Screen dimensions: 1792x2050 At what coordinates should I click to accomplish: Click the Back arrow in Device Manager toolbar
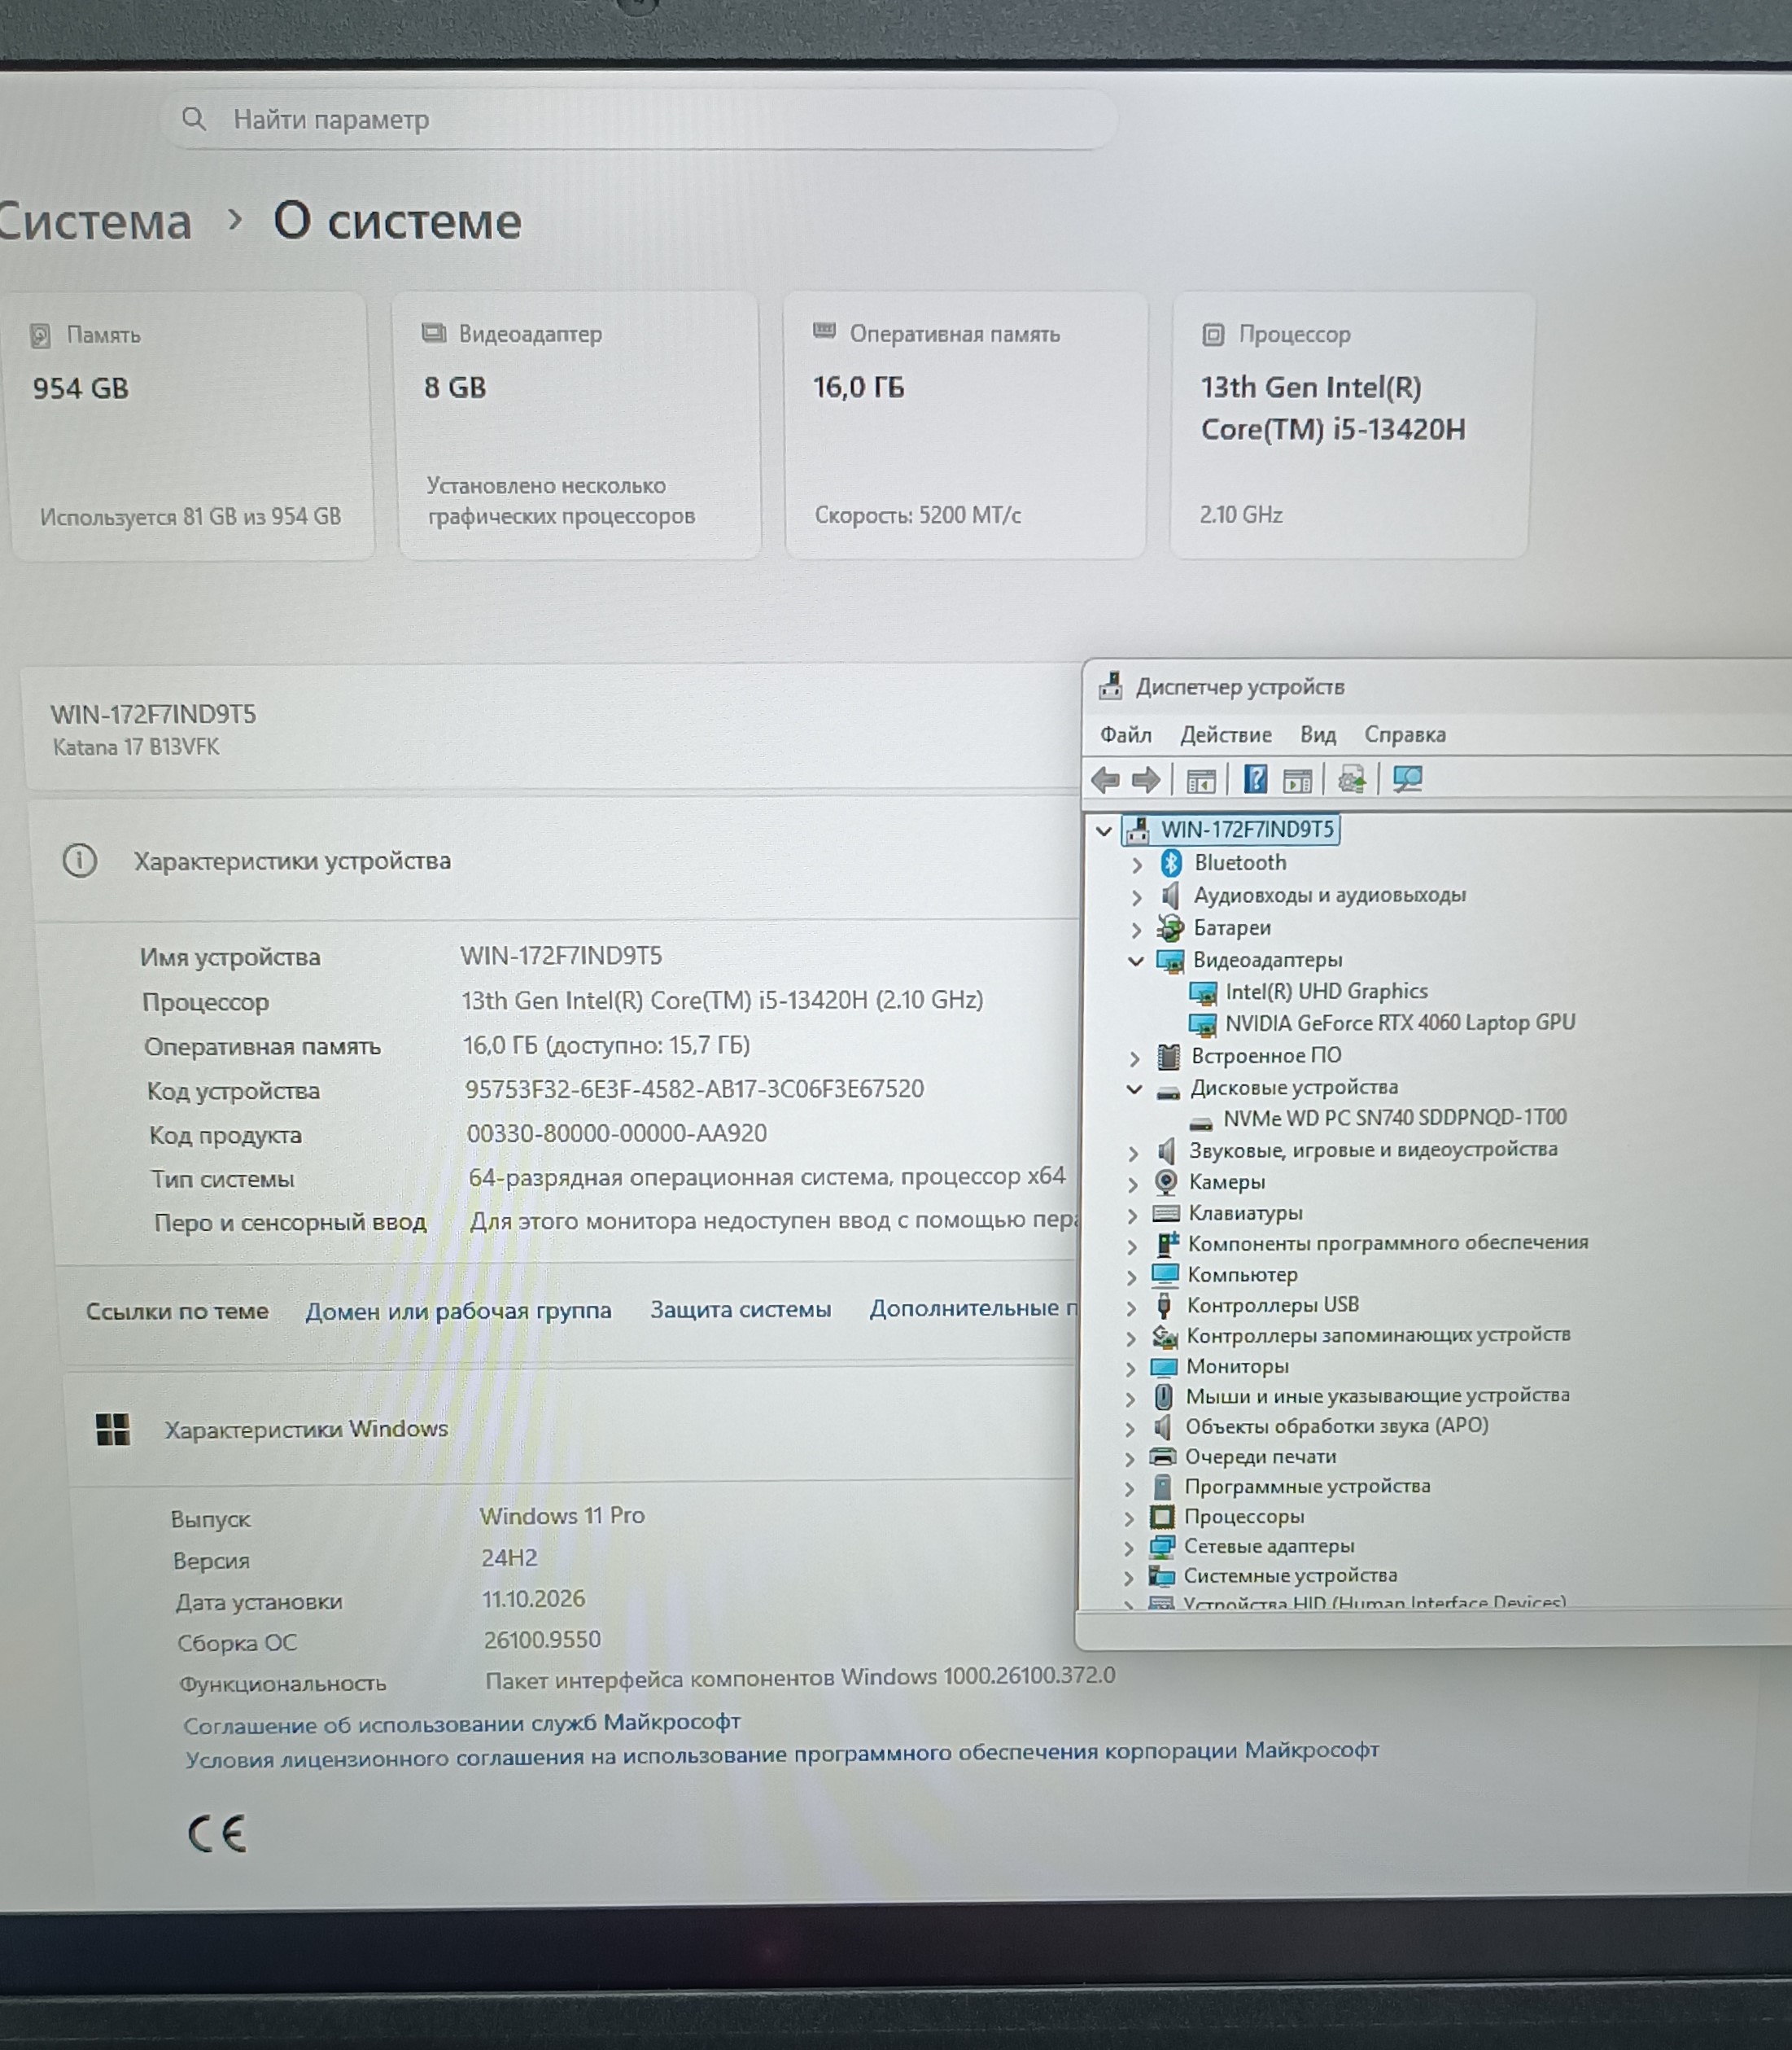coord(1106,779)
